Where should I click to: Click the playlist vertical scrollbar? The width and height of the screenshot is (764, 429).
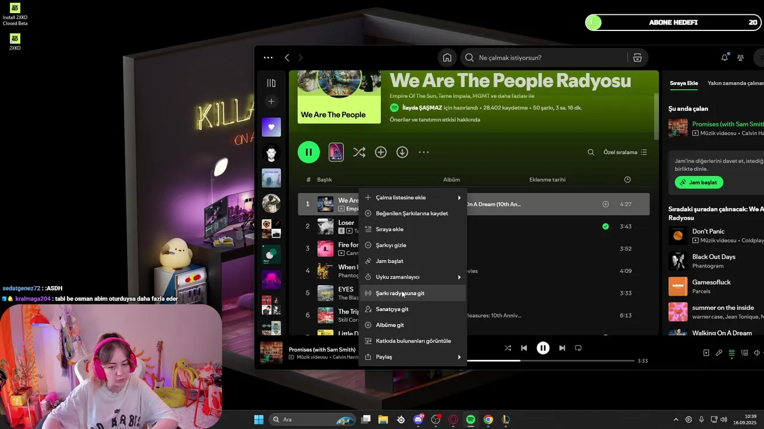point(655,116)
